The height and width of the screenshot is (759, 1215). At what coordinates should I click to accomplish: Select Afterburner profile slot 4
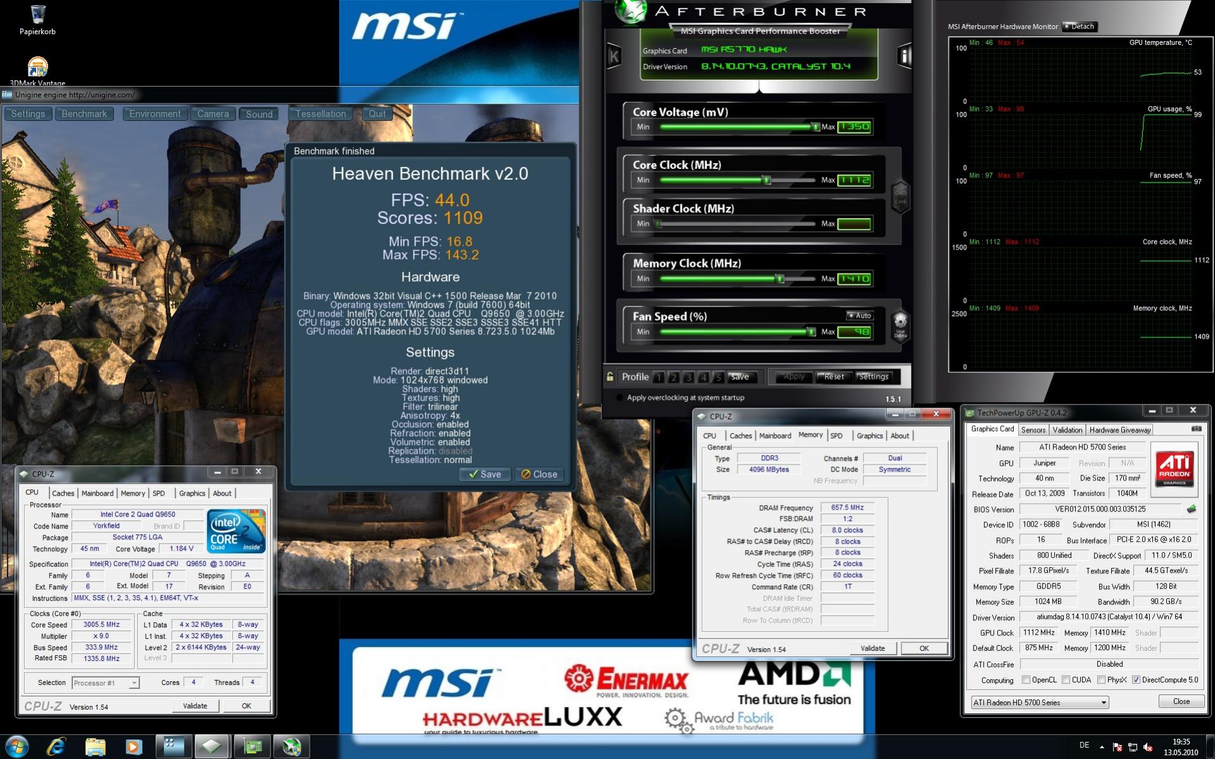click(x=703, y=377)
